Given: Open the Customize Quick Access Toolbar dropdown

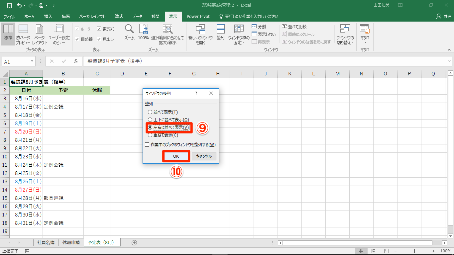Looking at the screenshot, I should click(x=54, y=6).
